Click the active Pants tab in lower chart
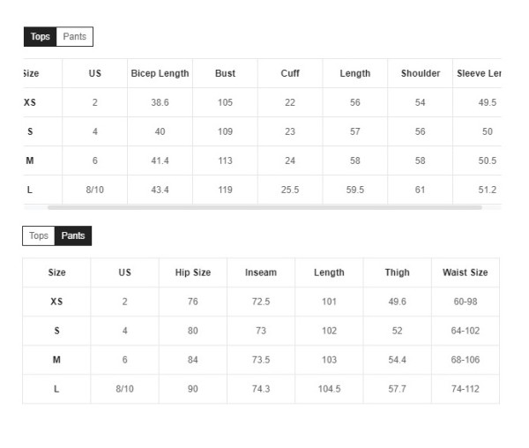This screenshot has width=529, height=448. [73, 235]
